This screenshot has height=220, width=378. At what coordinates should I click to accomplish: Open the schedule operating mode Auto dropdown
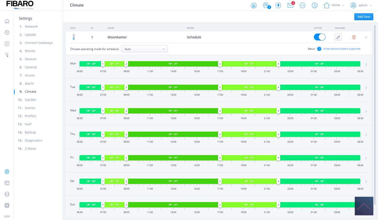pyautogui.click(x=144, y=49)
